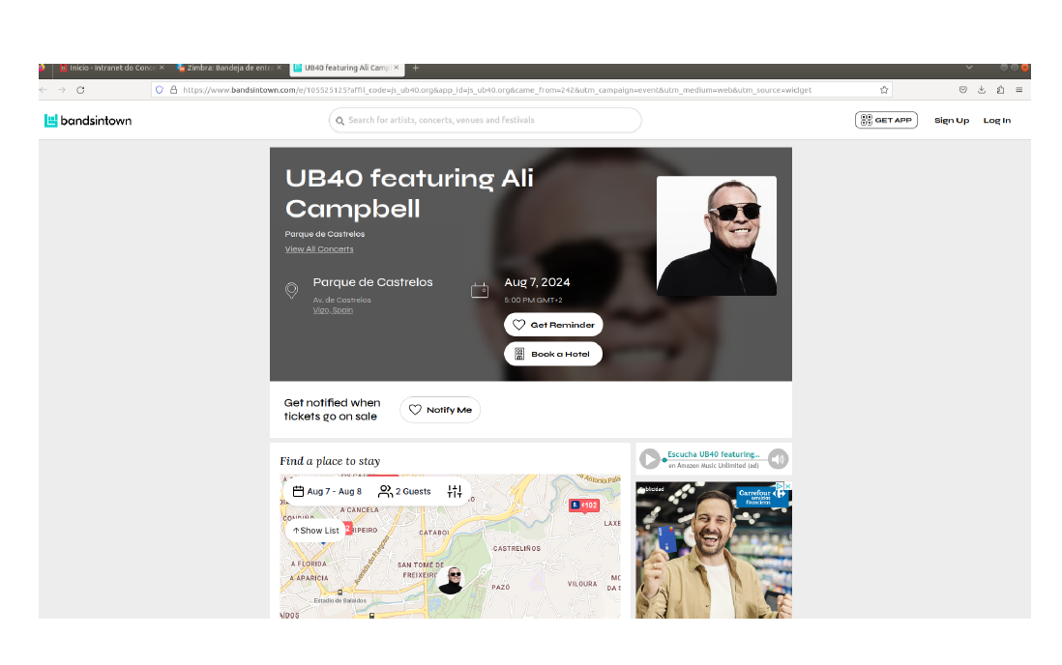Click the bandsintown logo
The height and width of the screenshot is (665, 1062).
tap(88, 121)
